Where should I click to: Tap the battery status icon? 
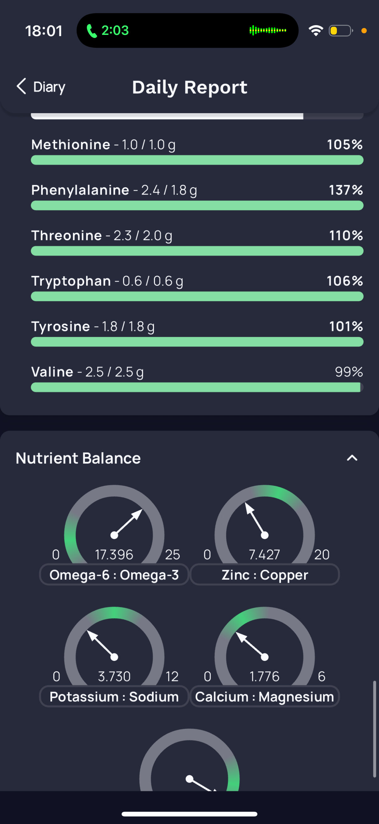341,31
